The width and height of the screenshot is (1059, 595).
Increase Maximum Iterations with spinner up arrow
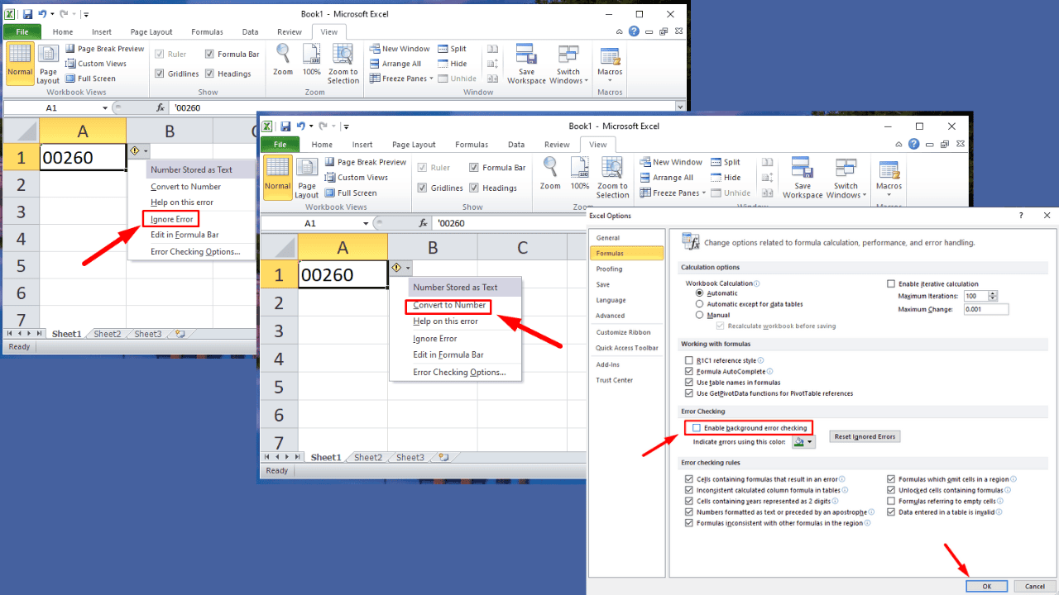pyautogui.click(x=993, y=293)
